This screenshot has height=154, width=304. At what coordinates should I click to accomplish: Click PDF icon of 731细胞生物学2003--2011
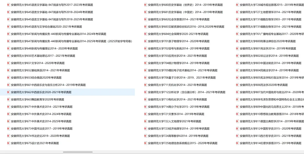pos(238,19)
